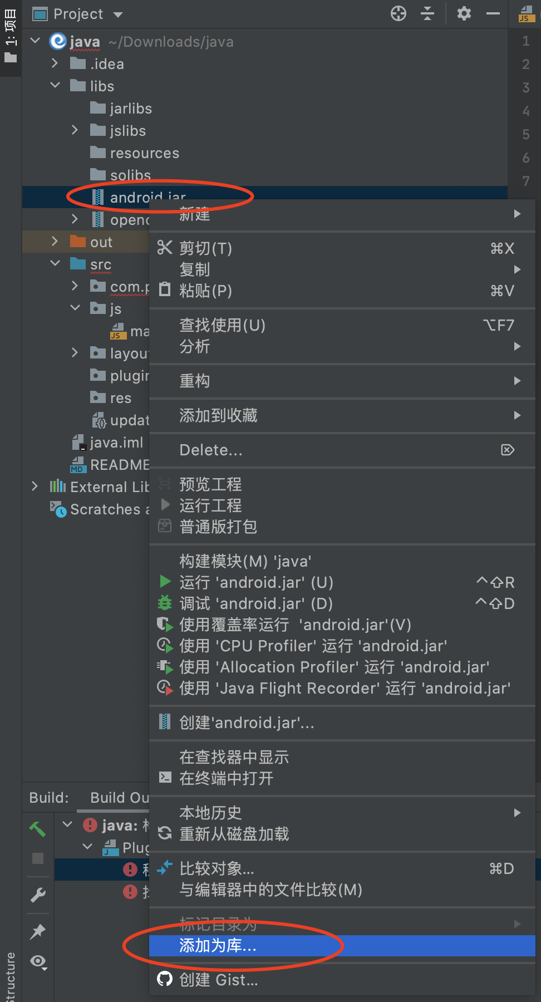This screenshot has height=1002, width=541.
Task: Click the locate current file crosshair icon
Action: pyautogui.click(x=399, y=13)
